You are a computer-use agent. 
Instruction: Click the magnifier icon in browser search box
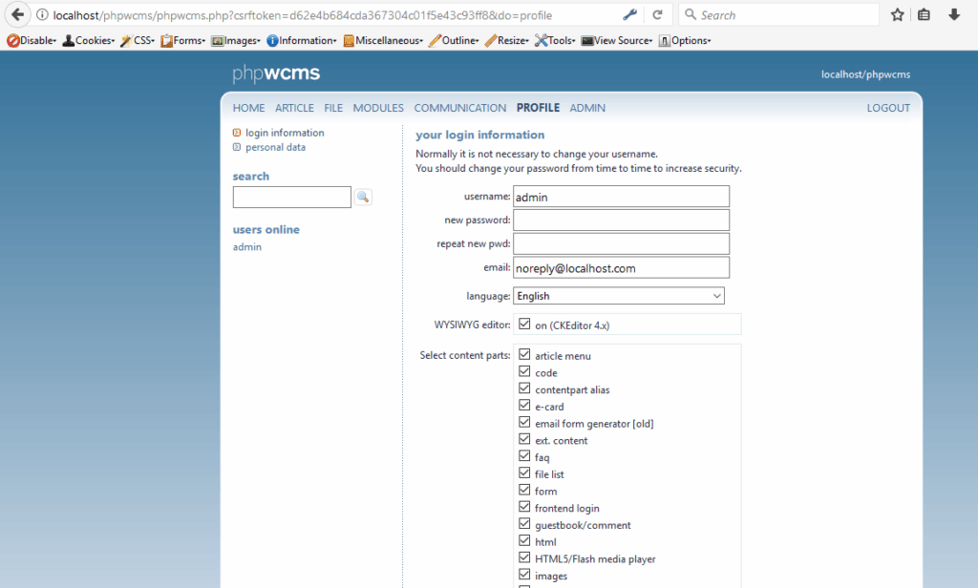690,14
